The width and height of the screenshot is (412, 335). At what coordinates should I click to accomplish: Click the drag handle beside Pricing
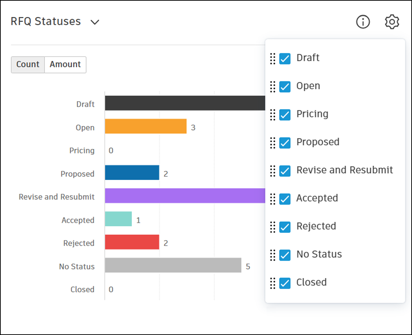pyautogui.click(x=273, y=115)
